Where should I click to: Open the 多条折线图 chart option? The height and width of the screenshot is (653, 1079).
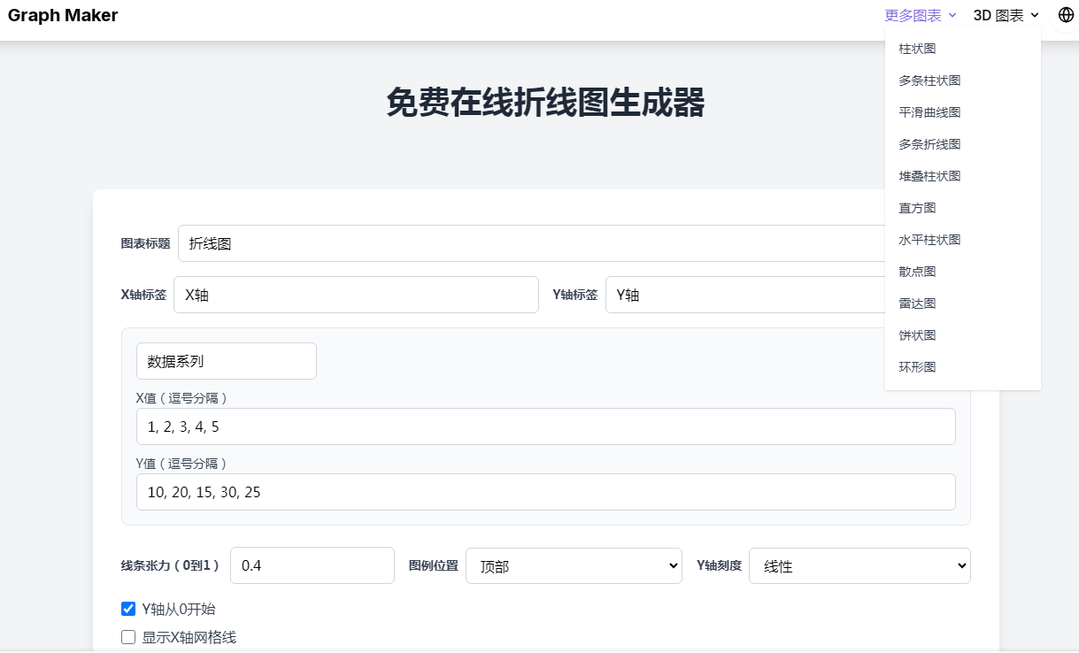tap(929, 144)
